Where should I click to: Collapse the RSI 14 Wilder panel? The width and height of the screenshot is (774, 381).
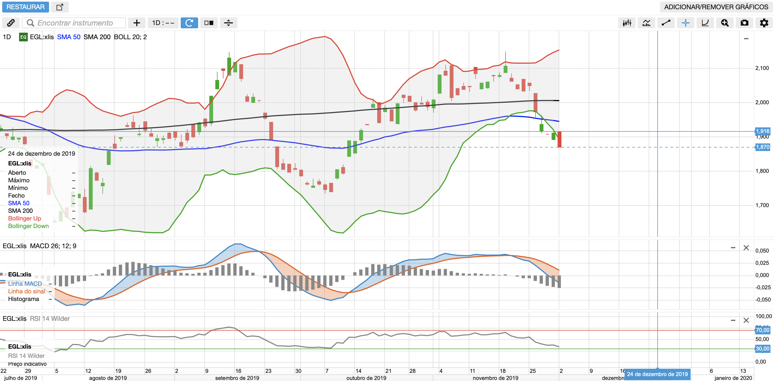tap(733, 320)
